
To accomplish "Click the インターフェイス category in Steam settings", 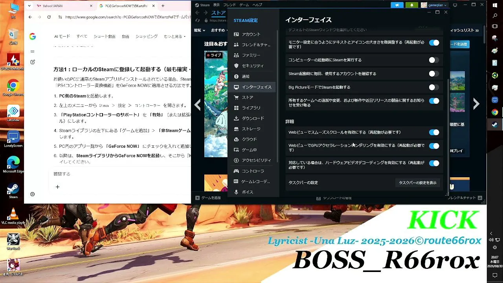I will coord(251,87).
